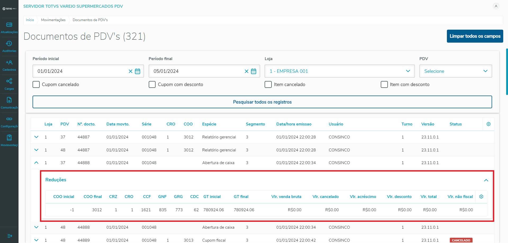The width and height of the screenshot is (508, 243).
Task: Click the GT inicial column header
Action: click(212, 197)
